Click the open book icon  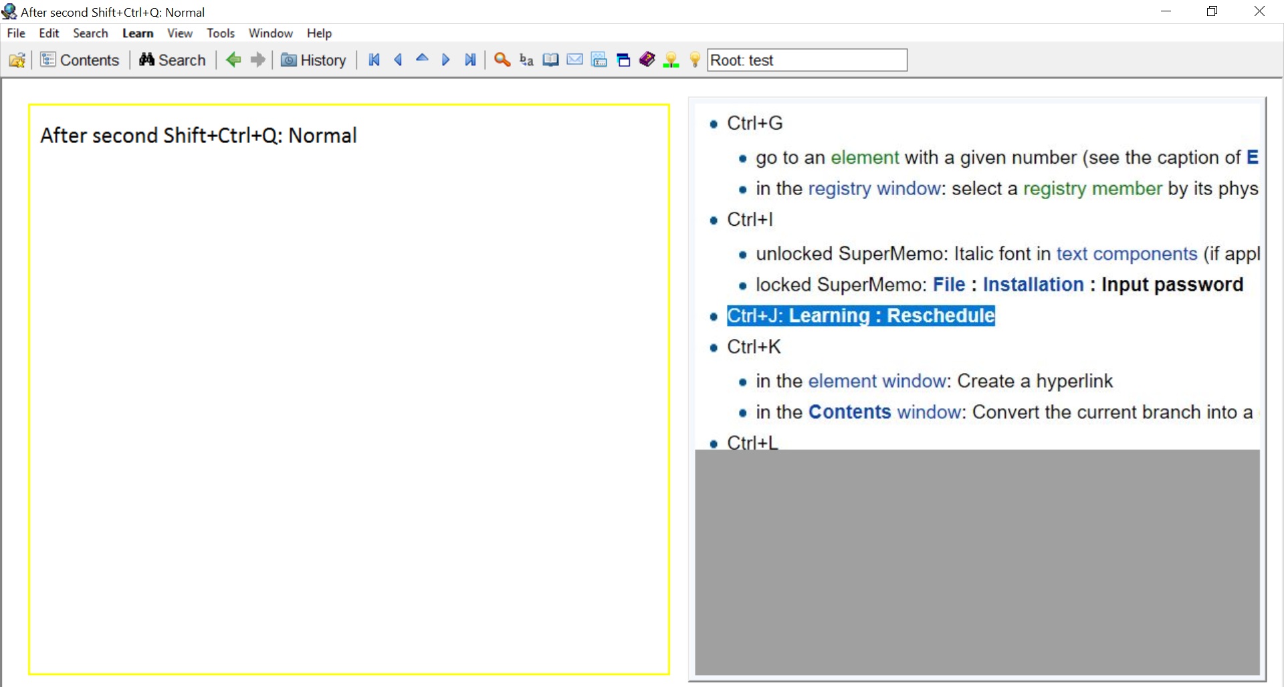pos(550,60)
